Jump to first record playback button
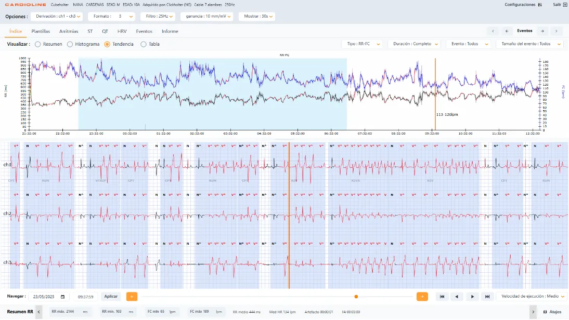The image size is (569, 320). (x=442, y=297)
